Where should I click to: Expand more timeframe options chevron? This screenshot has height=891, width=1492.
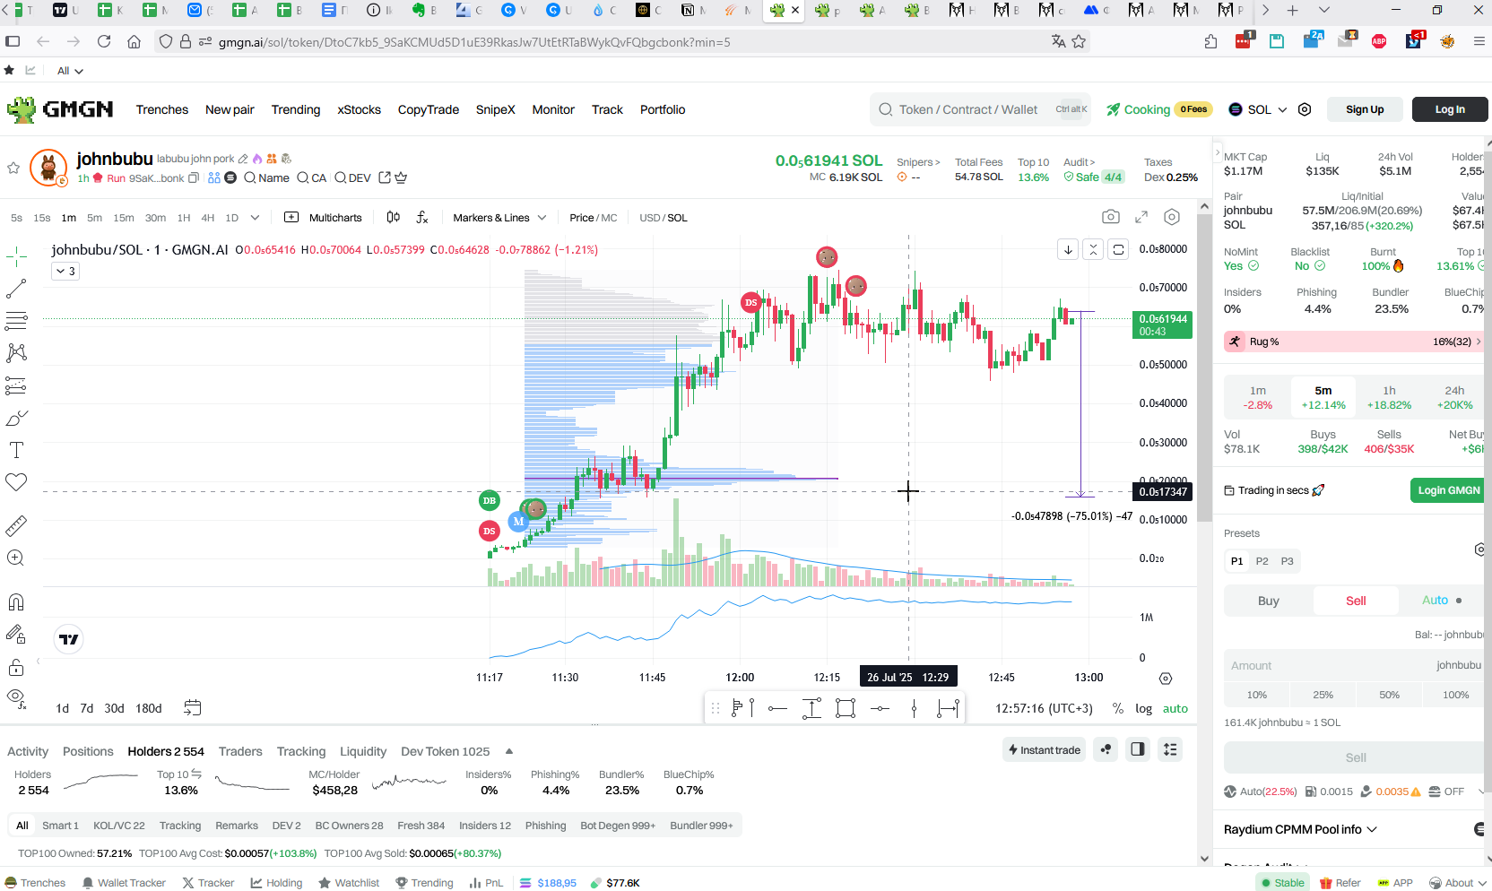tap(255, 217)
